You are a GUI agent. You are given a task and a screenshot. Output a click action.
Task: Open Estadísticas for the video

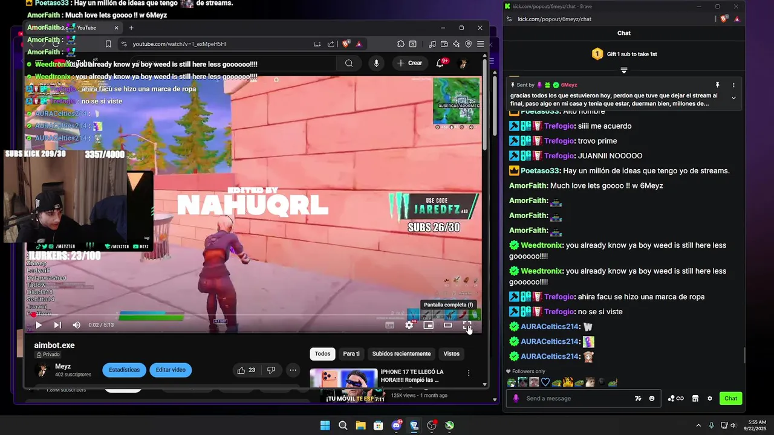[x=124, y=370]
